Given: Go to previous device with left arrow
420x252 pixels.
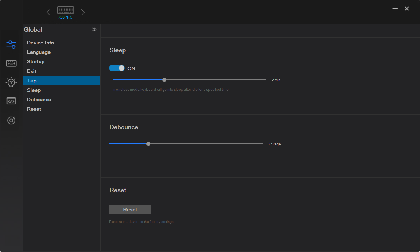Looking at the screenshot, I should pos(48,12).
